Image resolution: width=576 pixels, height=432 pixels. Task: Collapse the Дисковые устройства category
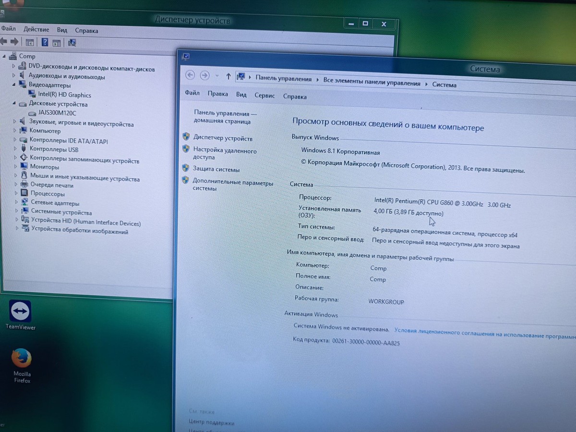pos(14,103)
